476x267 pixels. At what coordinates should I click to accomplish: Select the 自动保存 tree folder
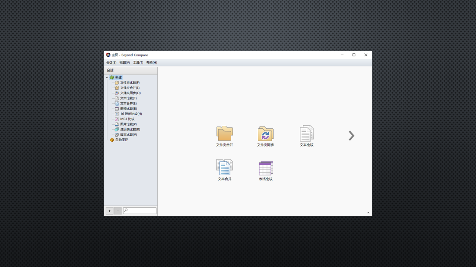coord(121,140)
